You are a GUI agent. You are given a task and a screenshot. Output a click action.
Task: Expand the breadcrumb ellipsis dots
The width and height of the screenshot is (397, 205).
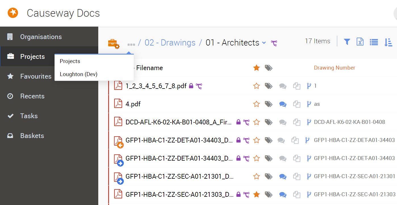click(131, 45)
